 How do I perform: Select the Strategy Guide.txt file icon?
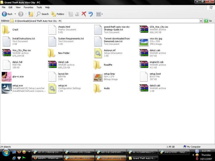(98, 30)
